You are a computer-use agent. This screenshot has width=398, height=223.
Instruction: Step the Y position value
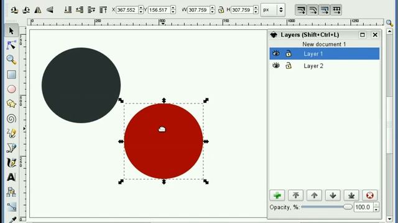pyautogui.click(x=173, y=10)
